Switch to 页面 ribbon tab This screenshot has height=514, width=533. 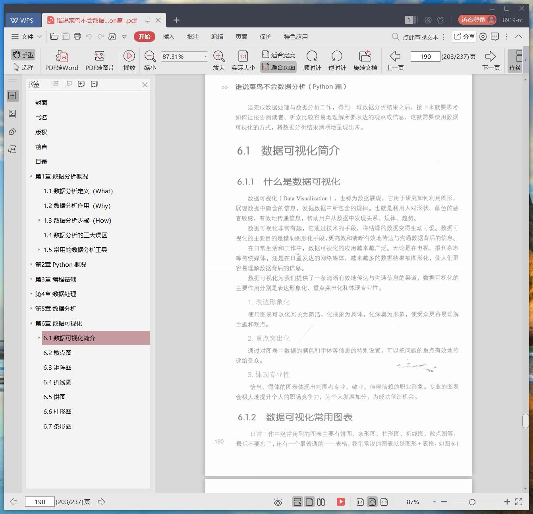coord(241,37)
